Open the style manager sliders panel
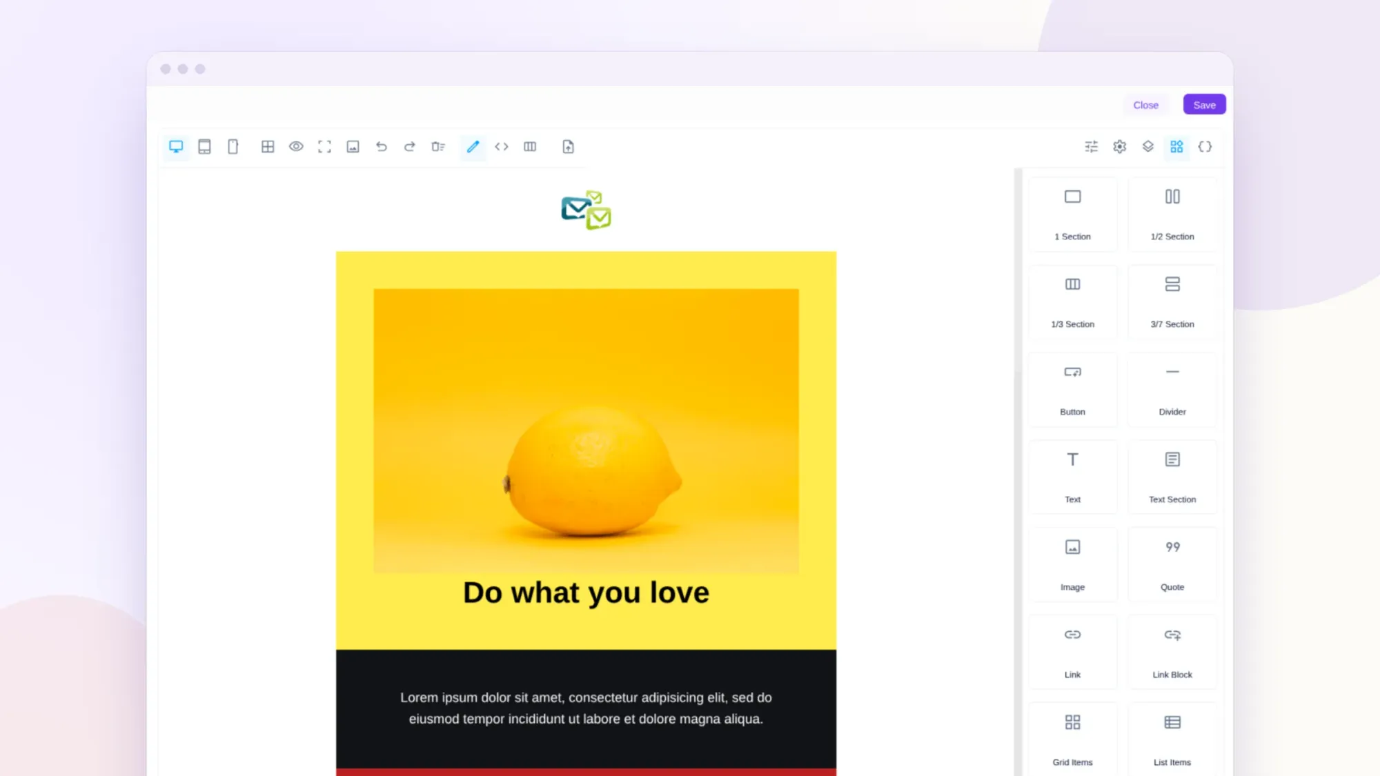 pyautogui.click(x=1091, y=146)
